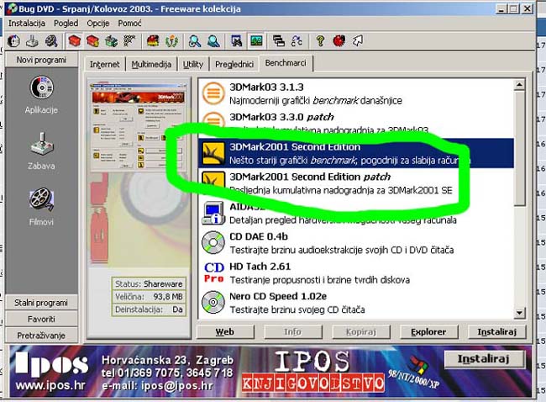Click the ipos@ipos.hr e-mail on banner
This screenshot has width=546, height=402.
click(177, 386)
